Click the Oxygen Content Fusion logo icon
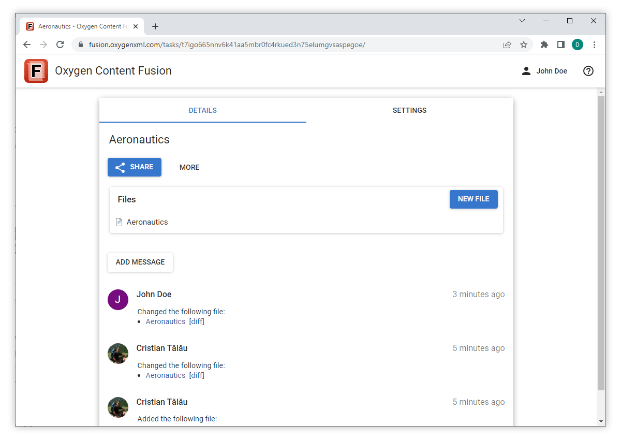This screenshot has width=621, height=440. (x=36, y=71)
